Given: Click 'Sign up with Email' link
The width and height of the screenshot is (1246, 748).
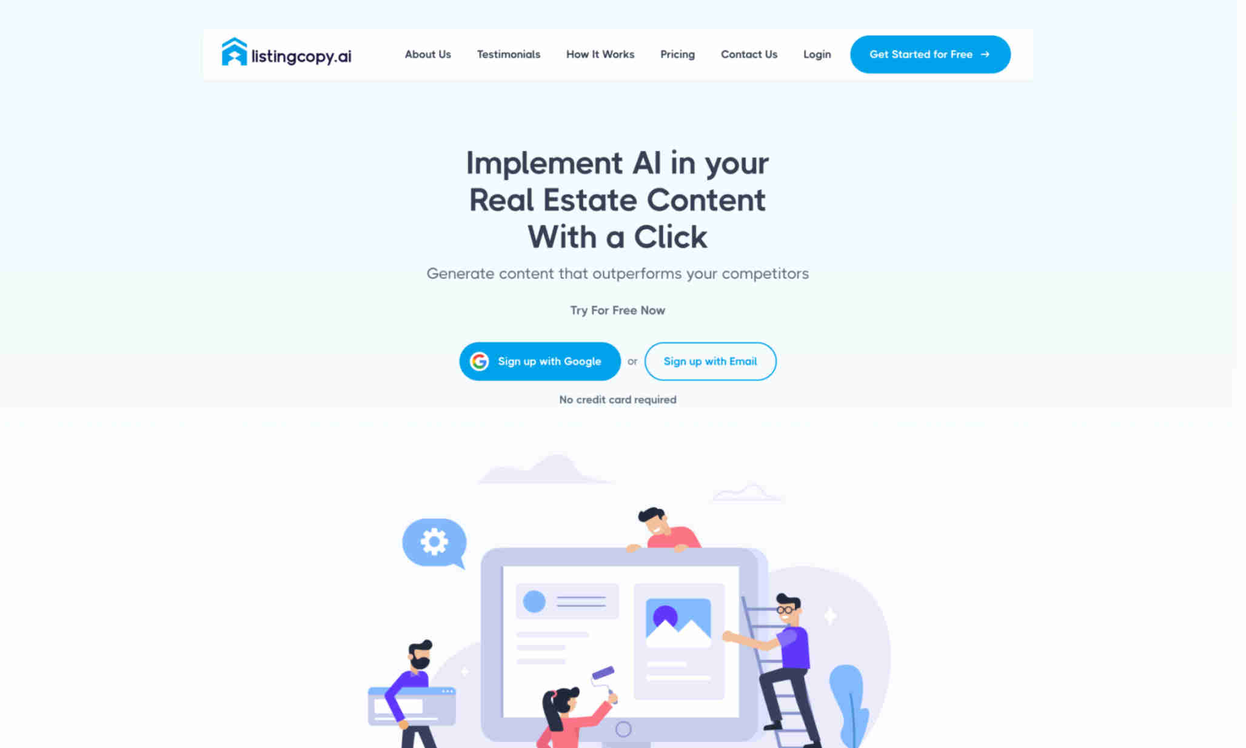Looking at the screenshot, I should (709, 361).
